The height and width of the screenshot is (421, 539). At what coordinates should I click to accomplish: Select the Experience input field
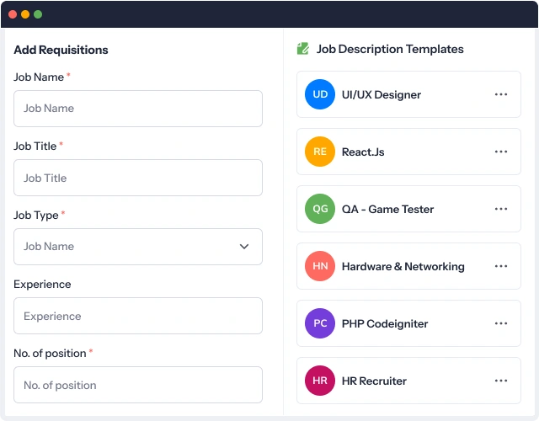point(138,316)
